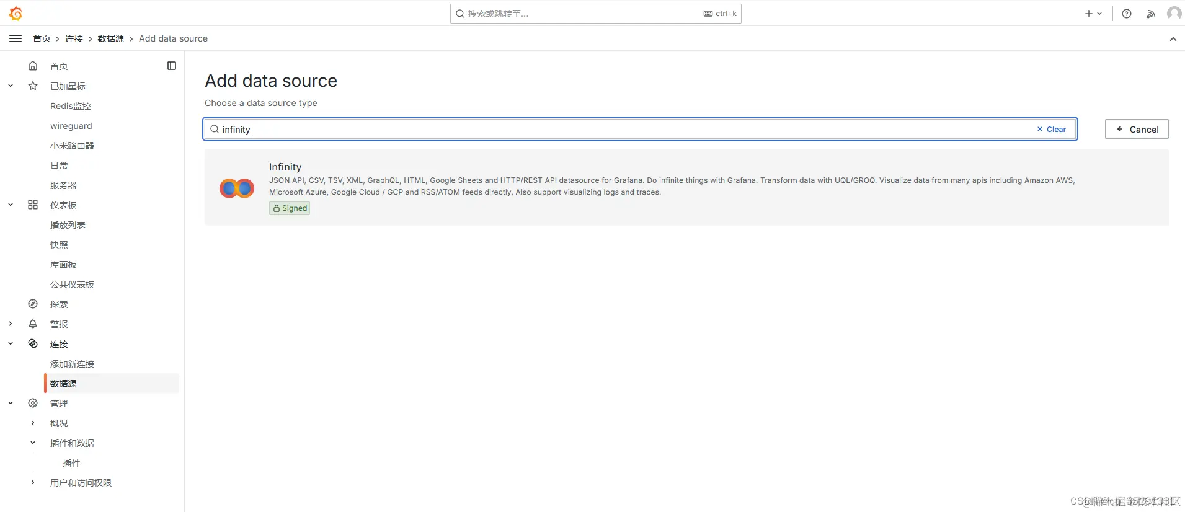Click the Grafana logo icon
This screenshot has width=1185, height=512.
(x=16, y=13)
